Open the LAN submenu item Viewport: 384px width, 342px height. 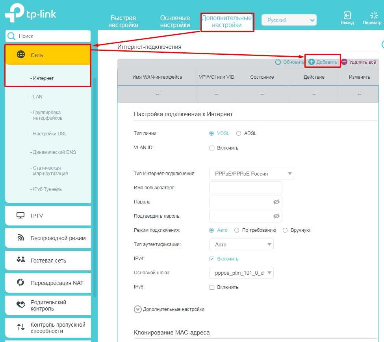tap(37, 97)
